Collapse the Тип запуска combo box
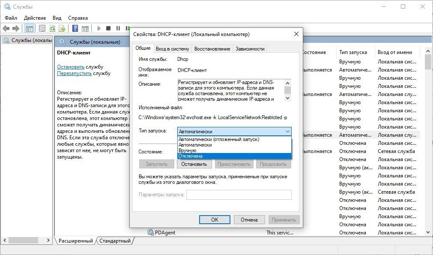The height and width of the screenshot is (255, 433). (287, 132)
